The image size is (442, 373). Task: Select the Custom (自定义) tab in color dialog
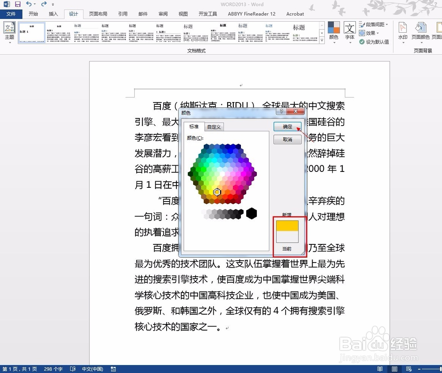214,127
